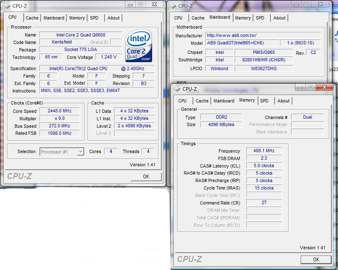The height and width of the screenshot is (270, 338).
Task: Close the Mainboard CPU-Z window
Action: (x=320, y=5)
